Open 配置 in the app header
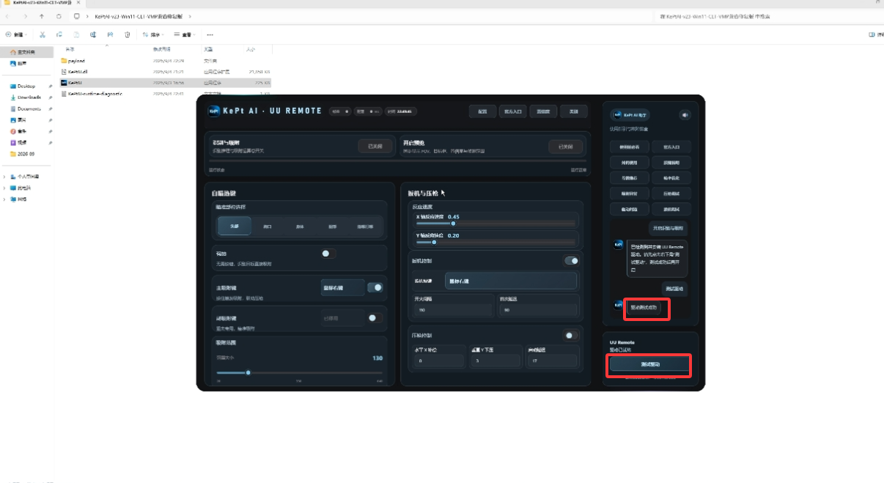The height and width of the screenshot is (483, 884). (482, 111)
